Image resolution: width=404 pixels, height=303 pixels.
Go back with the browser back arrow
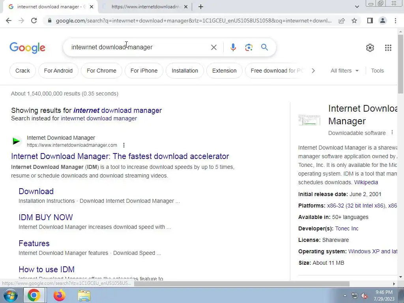9,21
